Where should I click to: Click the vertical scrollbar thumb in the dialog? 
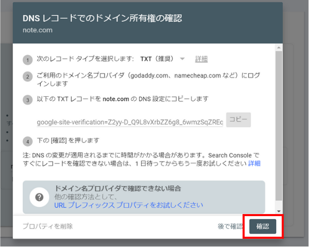[x=279, y=126]
